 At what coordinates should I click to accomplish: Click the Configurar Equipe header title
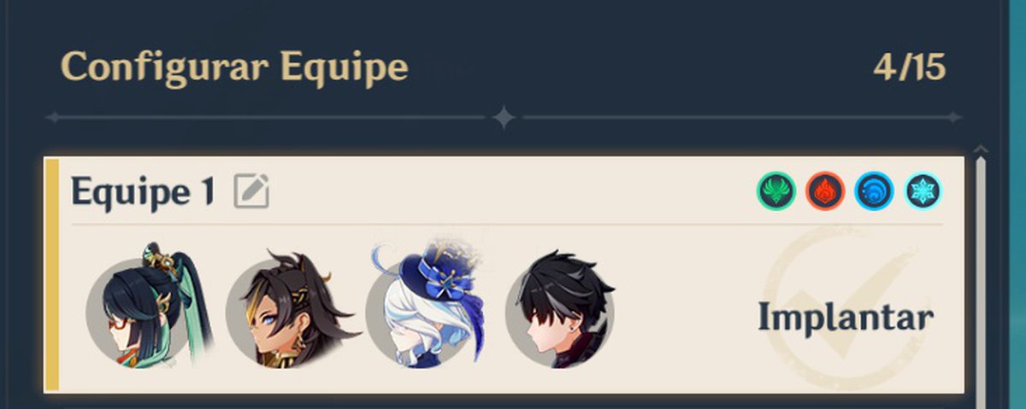point(234,67)
